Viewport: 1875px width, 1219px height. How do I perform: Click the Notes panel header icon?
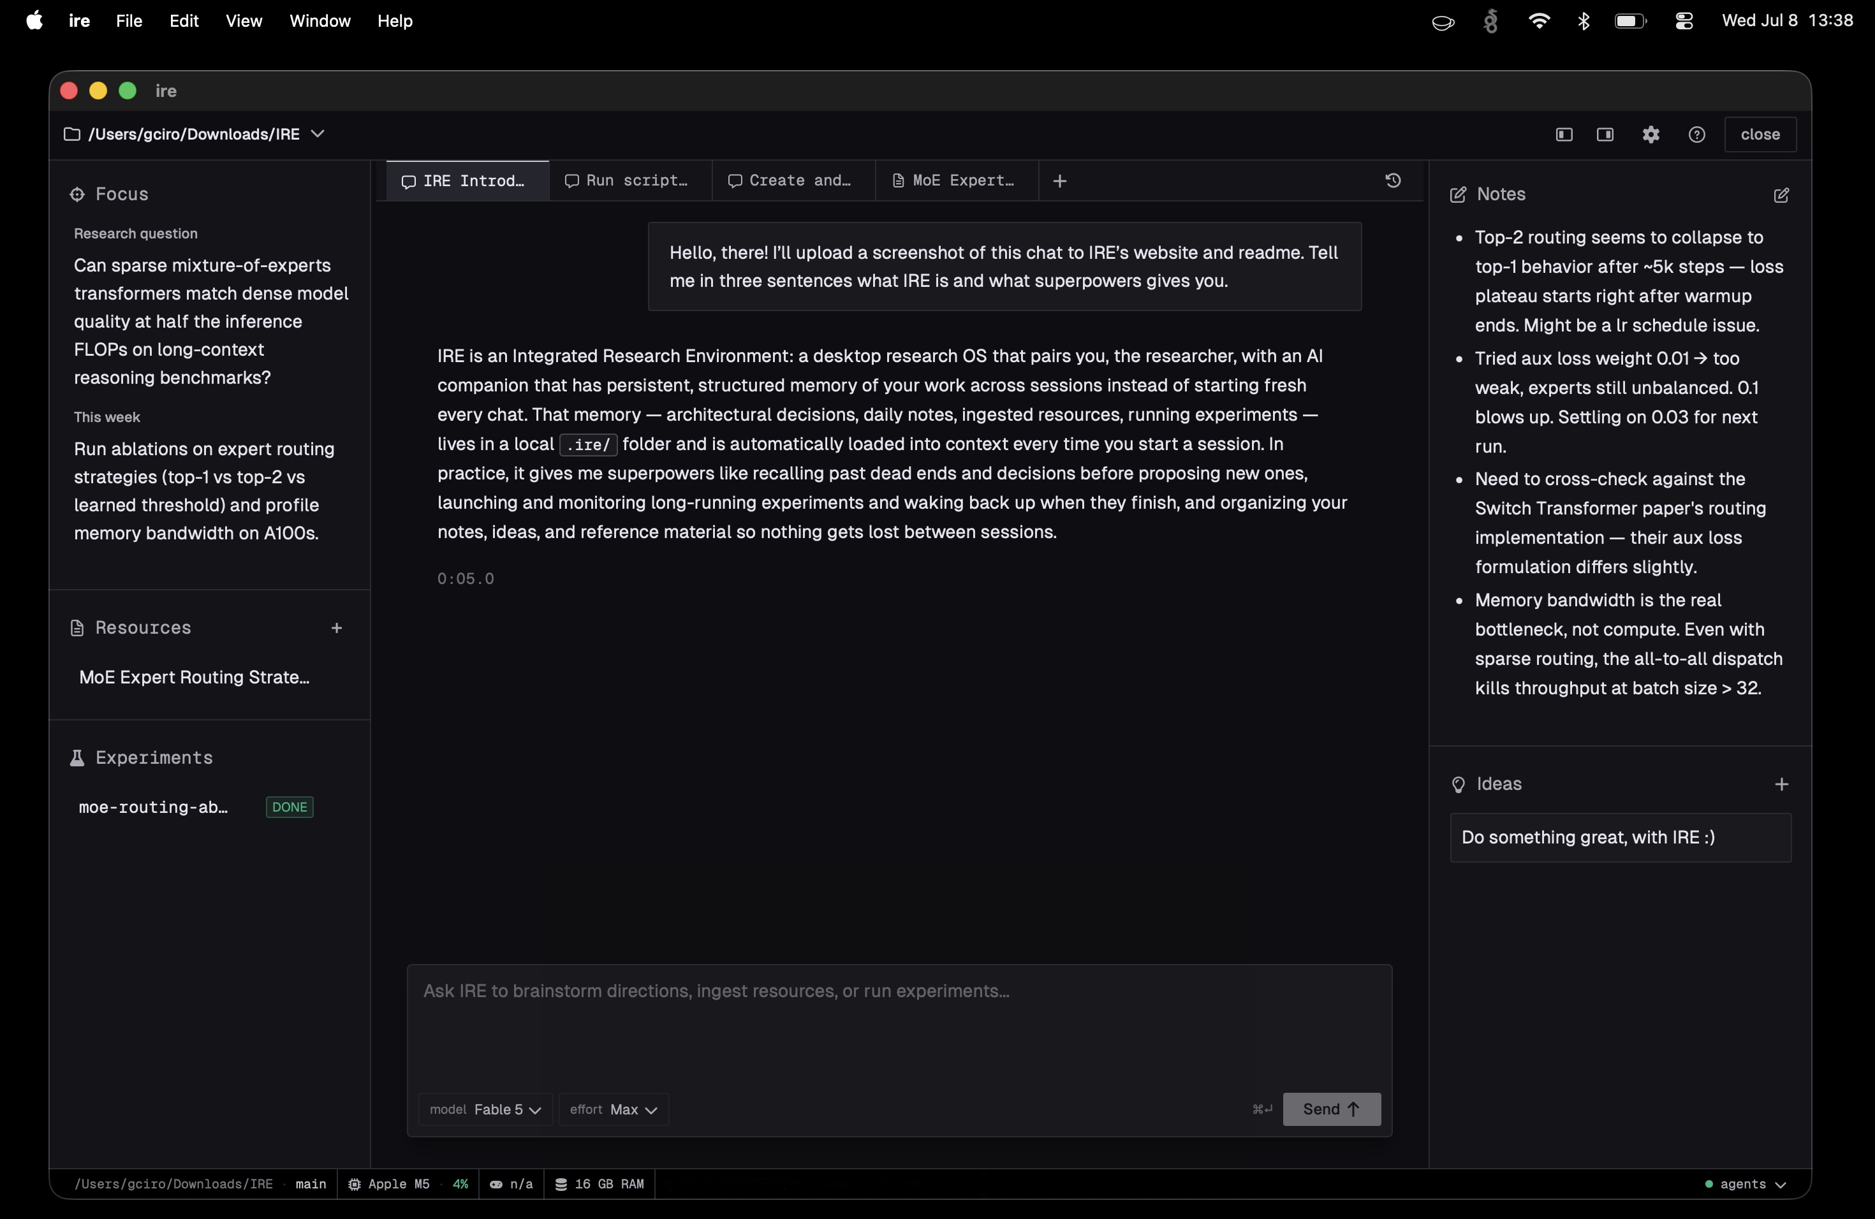(1457, 194)
